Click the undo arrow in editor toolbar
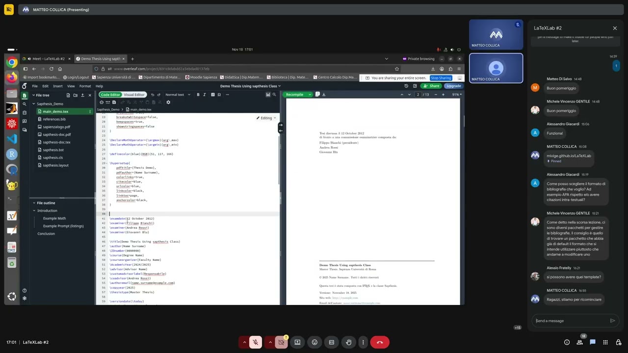This screenshot has width=628, height=353. point(153,95)
